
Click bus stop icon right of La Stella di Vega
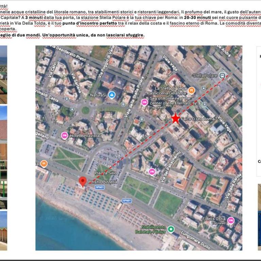[x=204, y=88]
